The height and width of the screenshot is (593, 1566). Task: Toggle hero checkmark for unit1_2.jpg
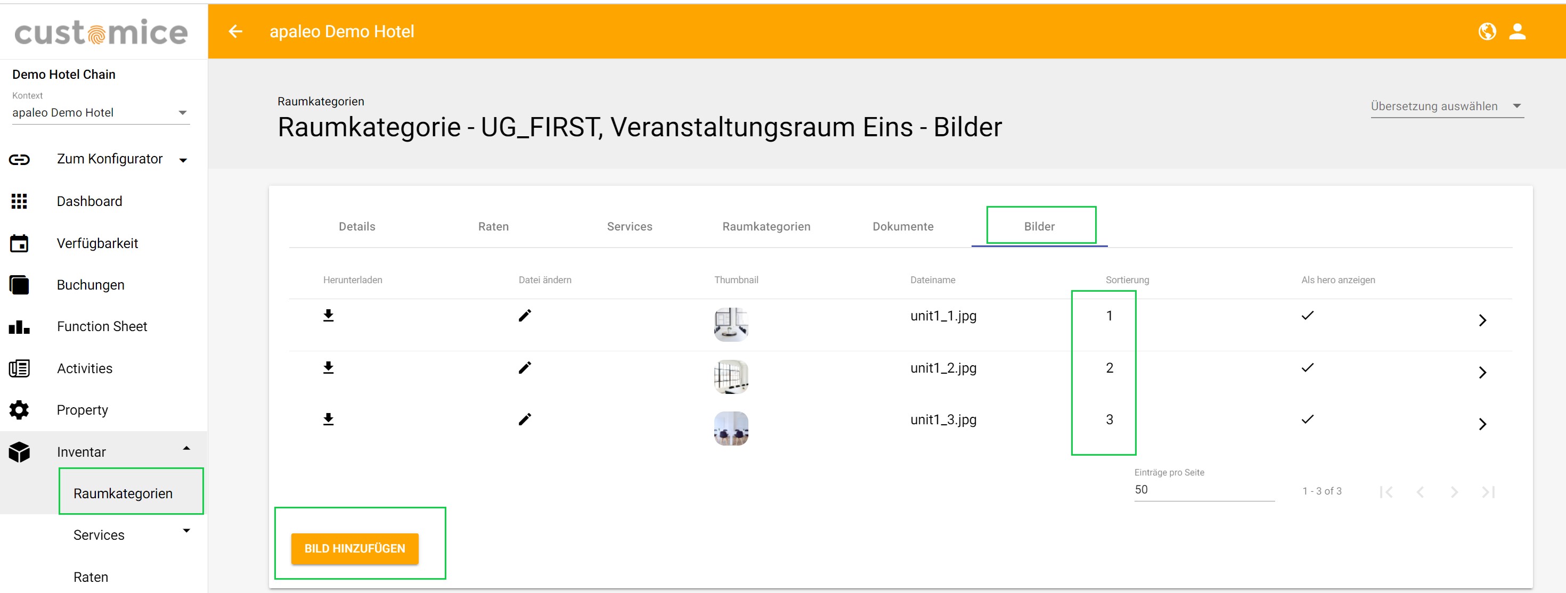point(1308,368)
